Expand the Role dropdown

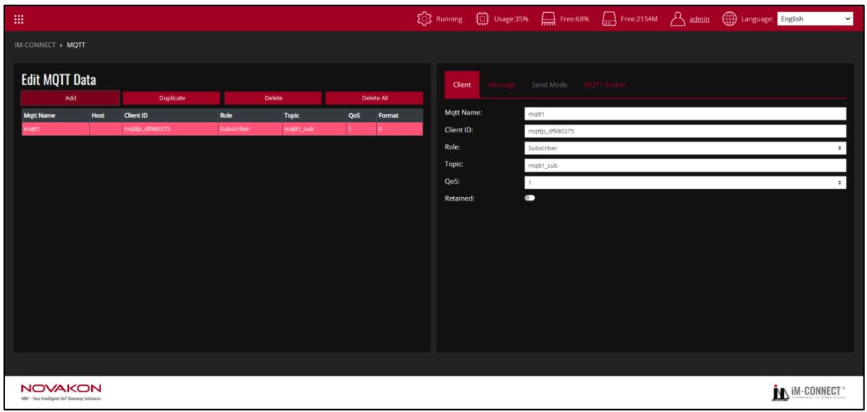coord(685,148)
